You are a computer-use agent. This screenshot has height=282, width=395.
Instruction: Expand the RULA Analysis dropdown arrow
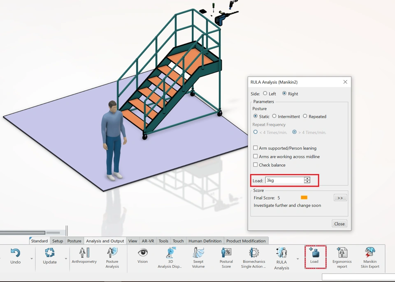coord(297,259)
